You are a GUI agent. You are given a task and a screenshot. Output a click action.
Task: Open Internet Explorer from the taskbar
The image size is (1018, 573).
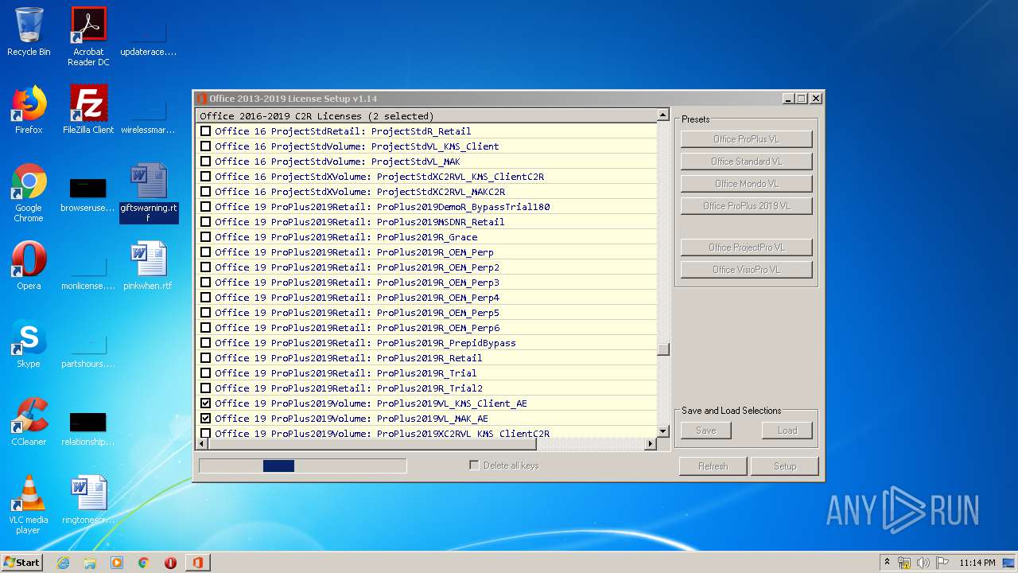(63, 563)
